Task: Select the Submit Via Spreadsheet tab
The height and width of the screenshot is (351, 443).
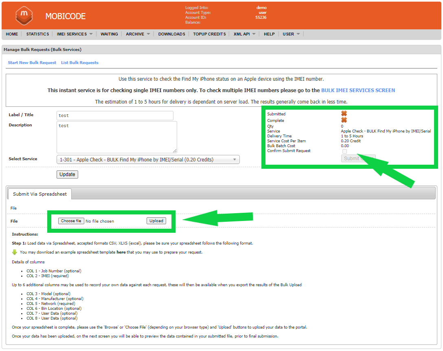Action: tap(40, 194)
